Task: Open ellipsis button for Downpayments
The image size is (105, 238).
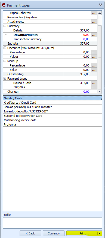Action: pos(94,35)
